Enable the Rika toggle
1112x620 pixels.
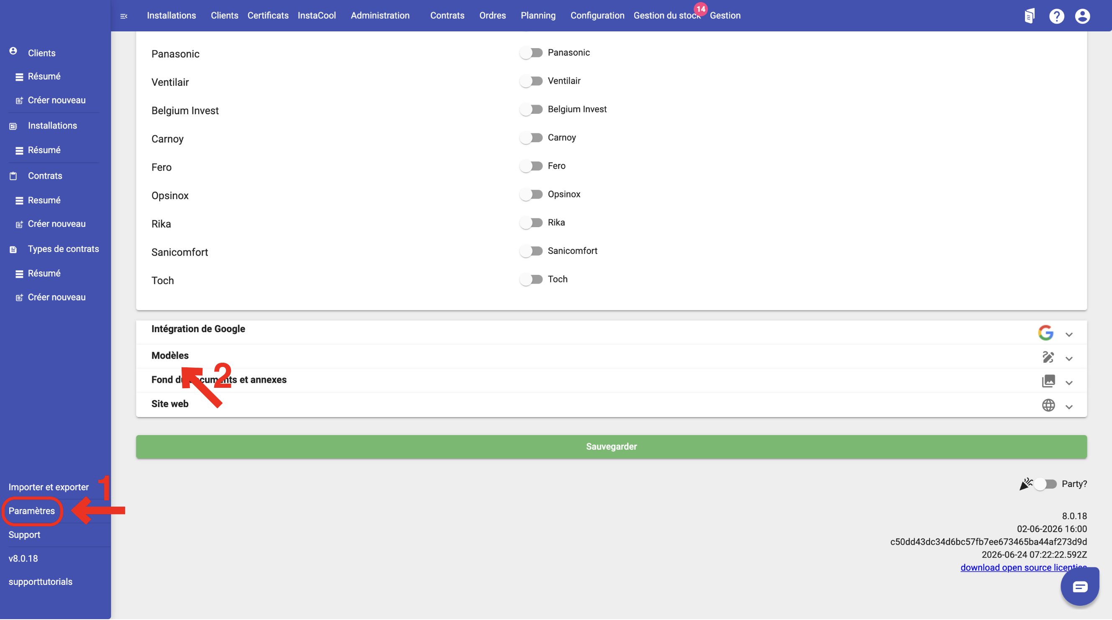coord(531,223)
